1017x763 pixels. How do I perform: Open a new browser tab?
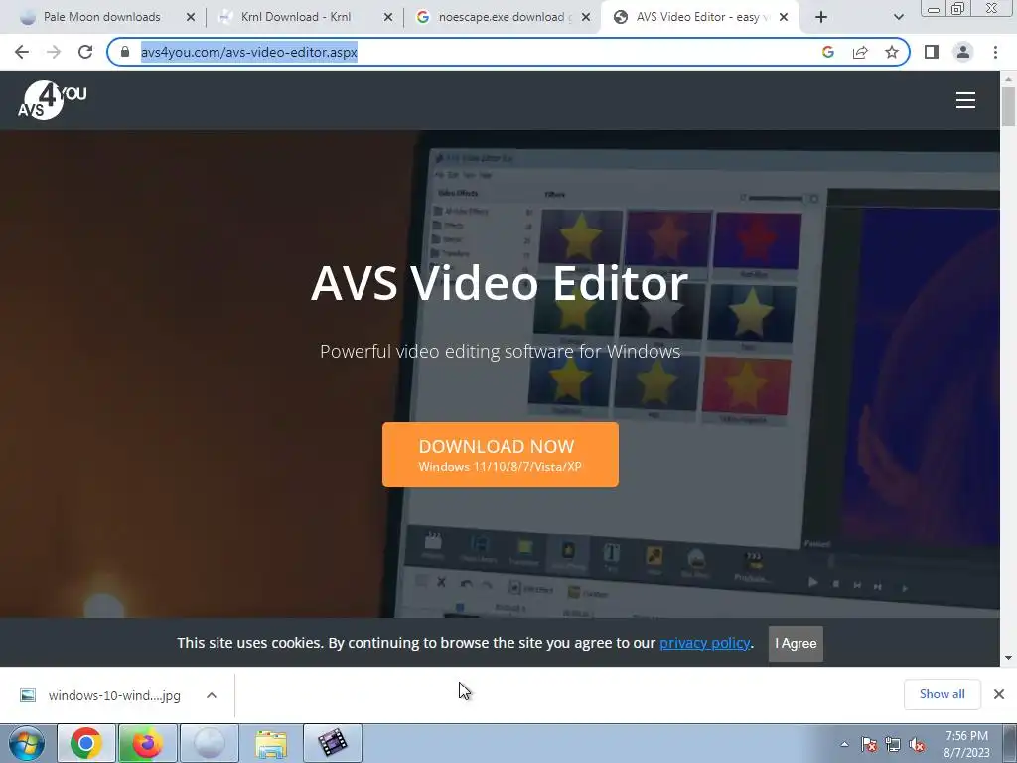(821, 17)
